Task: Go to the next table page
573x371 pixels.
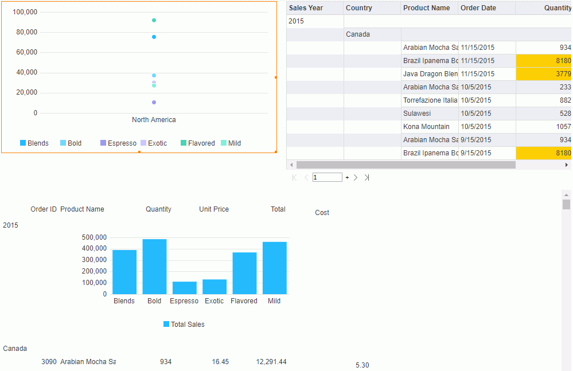Action: pyautogui.click(x=356, y=178)
